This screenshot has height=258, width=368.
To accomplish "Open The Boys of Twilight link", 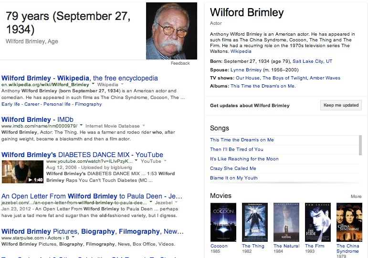I will coord(284,78).
